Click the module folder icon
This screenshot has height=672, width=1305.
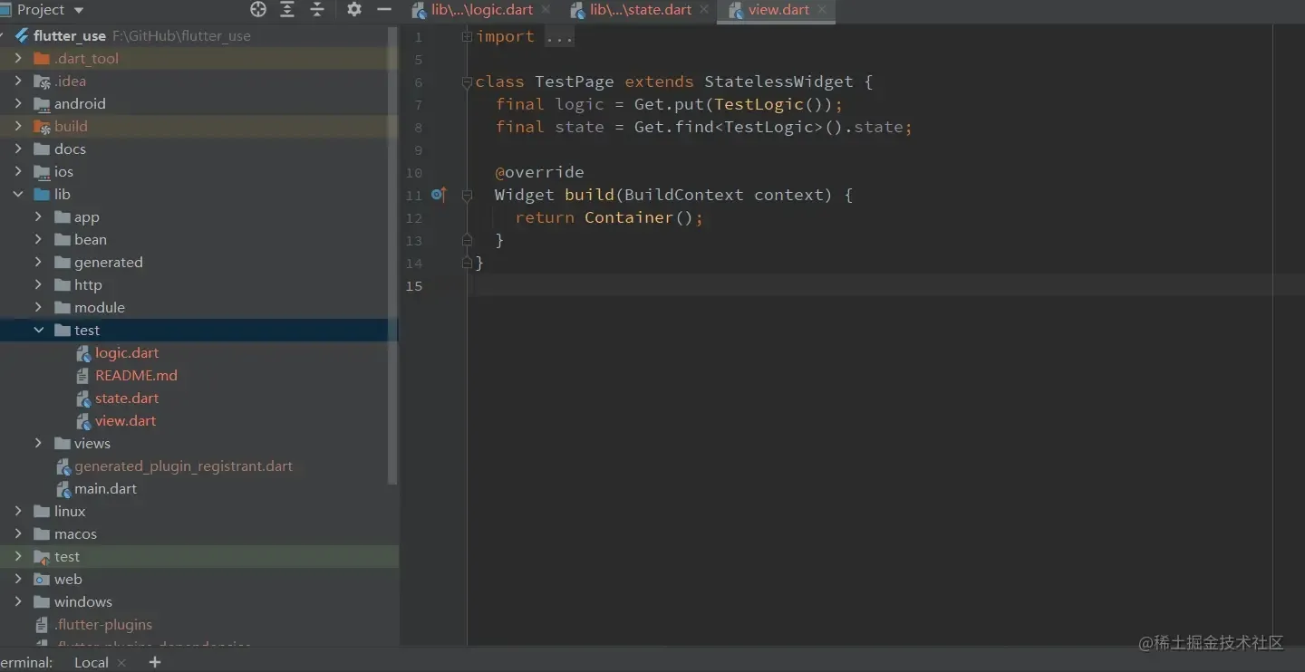coord(62,307)
